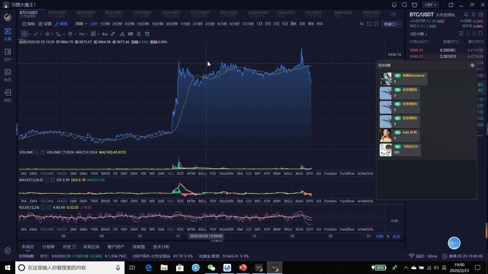This screenshot has height=274, width=488.
Task: Select the Aa text annotation tool
Action: pos(104,34)
